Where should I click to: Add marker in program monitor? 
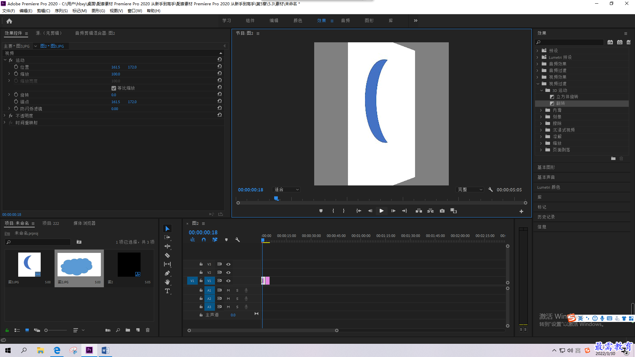click(x=321, y=211)
